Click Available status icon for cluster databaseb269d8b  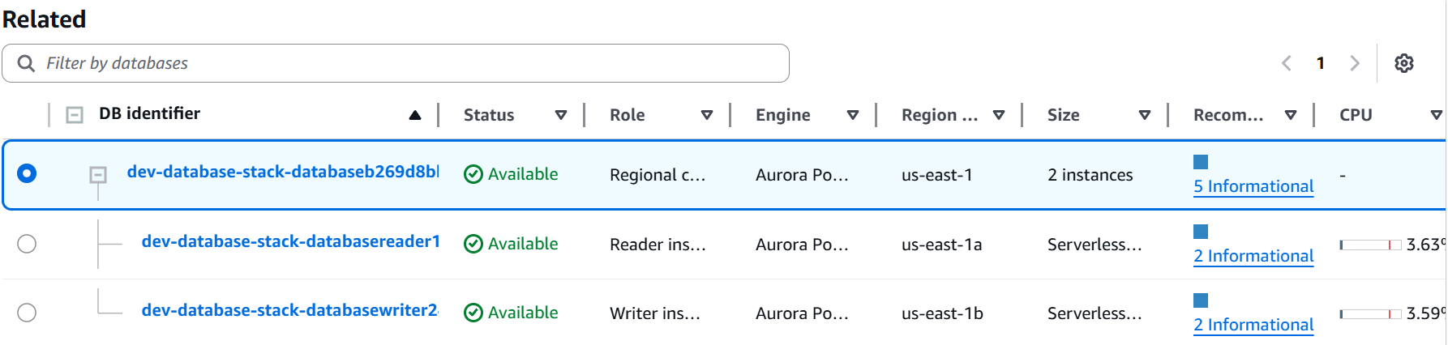[x=473, y=174]
